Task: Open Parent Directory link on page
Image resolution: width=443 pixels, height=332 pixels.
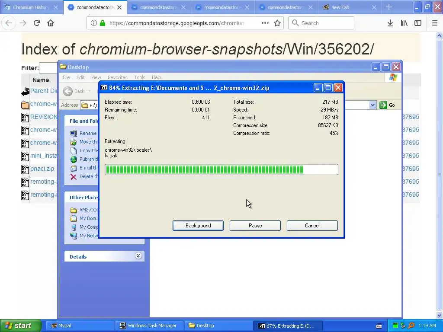Action: [x=44, y=91]
